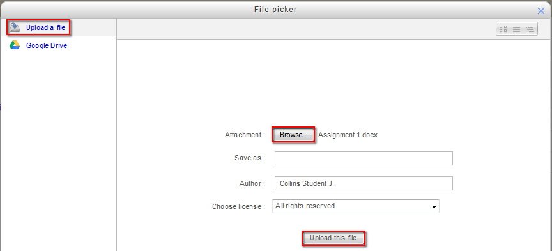552x251 pixels.
Task: Click the File picker title bar
Action: point(275,10)
